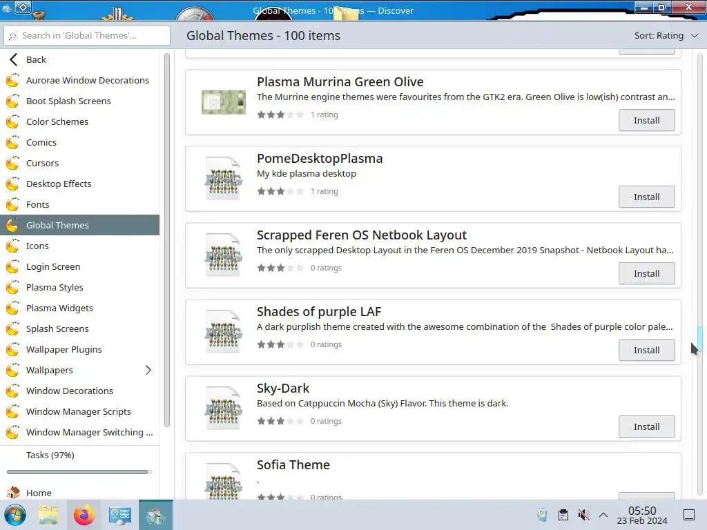This screenshot has height=530, width=707.
Task: Click the Discover app taskbar icon
Action: point(155,515)
